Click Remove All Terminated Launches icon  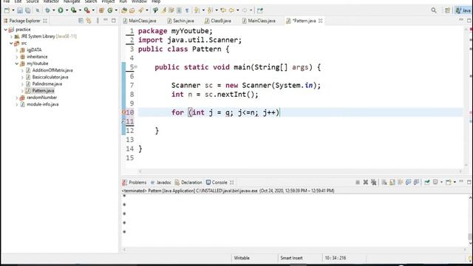point(374,183)
